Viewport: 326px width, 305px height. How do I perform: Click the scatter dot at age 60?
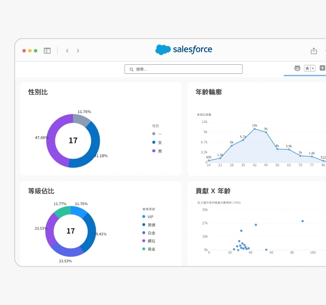tap(266, 250)
